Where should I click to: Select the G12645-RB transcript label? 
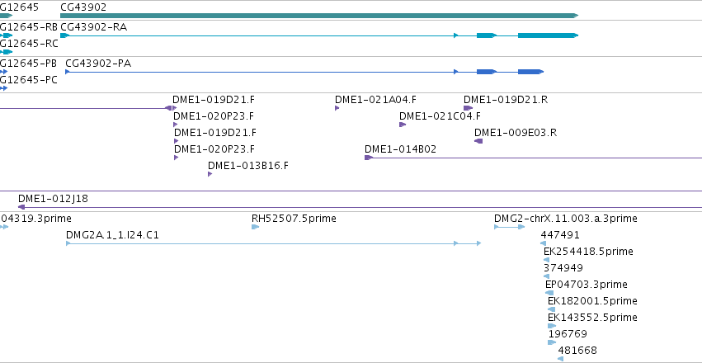pyautogui.click(x=29, y=27)
